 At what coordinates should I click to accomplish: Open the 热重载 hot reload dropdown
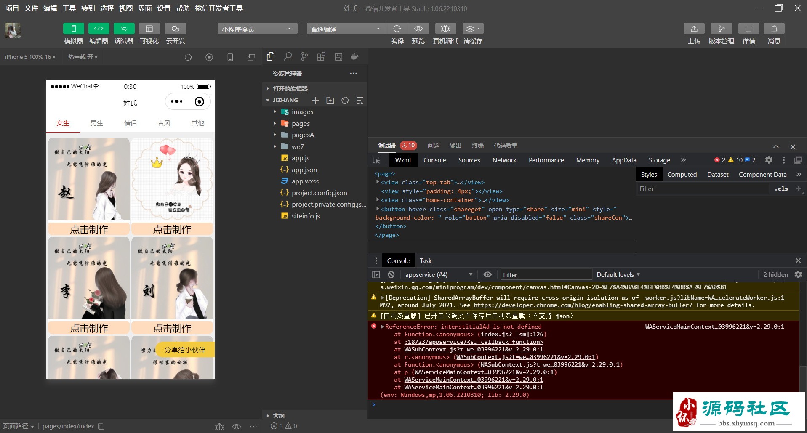[83, 57]
